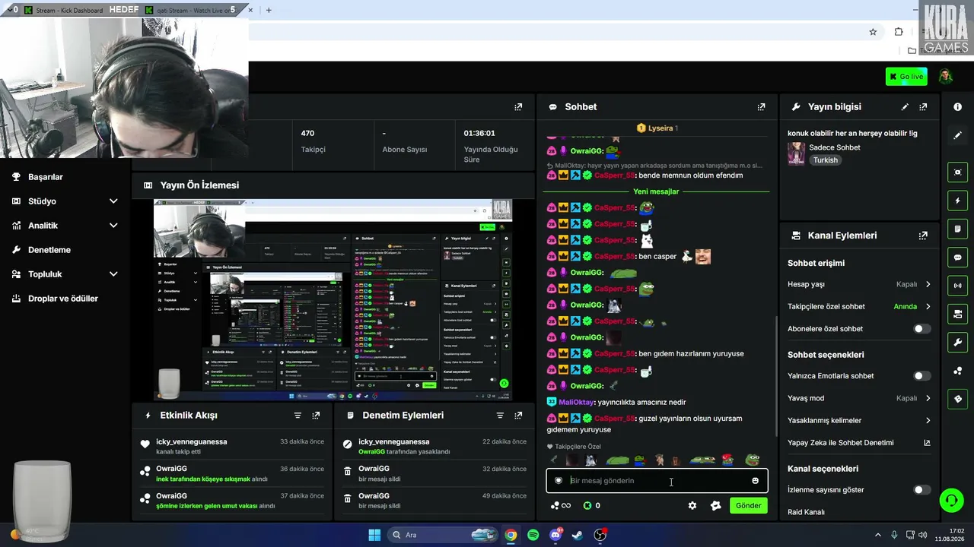Open Steam from the taskbar
This screenshot has height=547, width=974.
pyautogui.click(x=578, y=535)
